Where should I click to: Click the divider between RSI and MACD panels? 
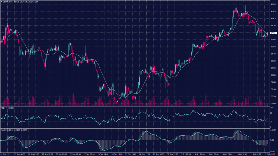click(x=136, y=128)
